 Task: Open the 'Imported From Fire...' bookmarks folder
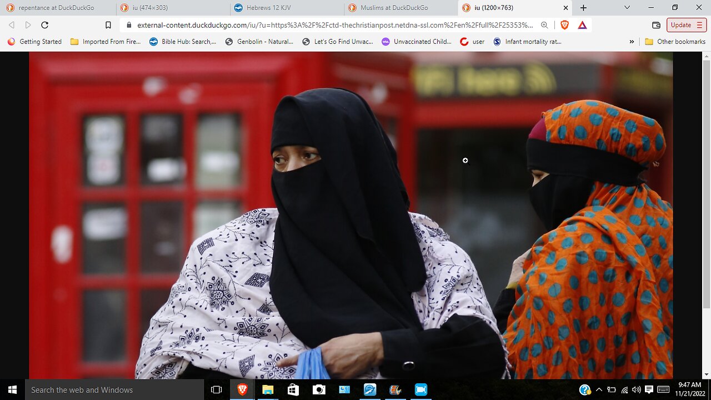pos(106,42)
